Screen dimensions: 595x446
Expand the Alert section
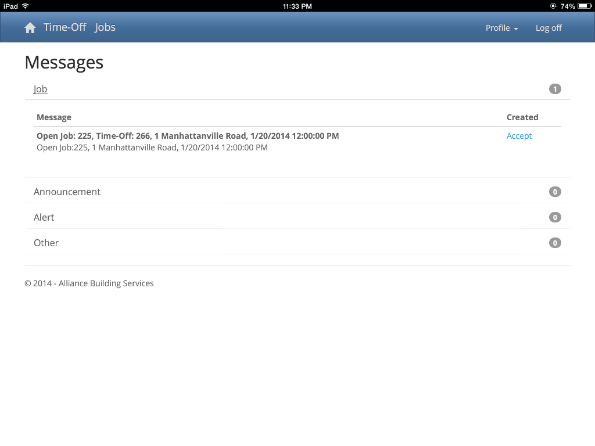pyautogui.click(x=44, y=217)
